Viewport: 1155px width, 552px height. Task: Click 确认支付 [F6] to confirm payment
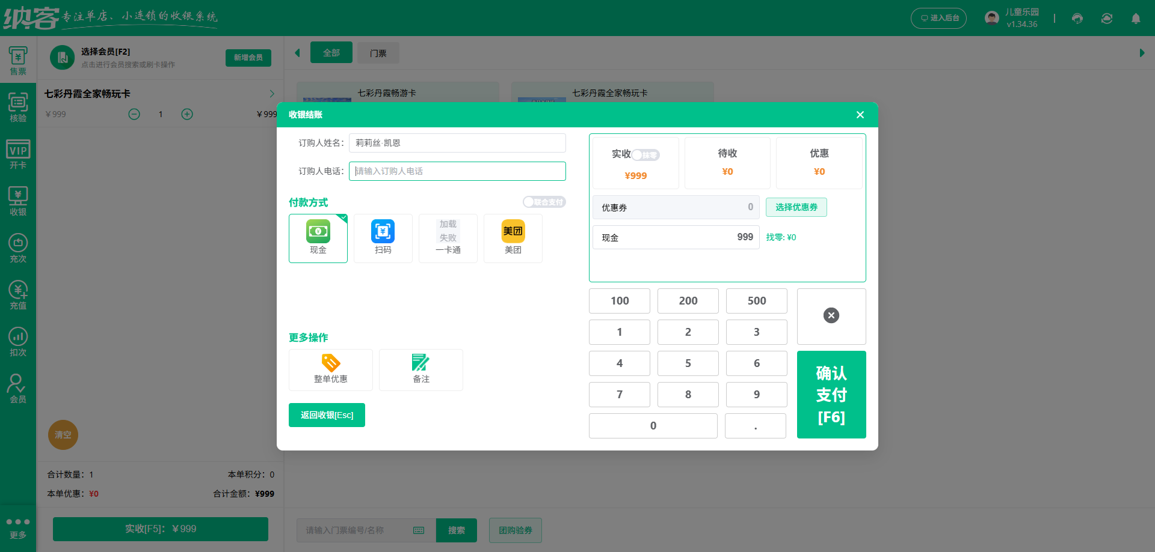831,395
